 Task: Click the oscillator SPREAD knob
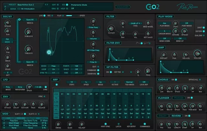pos(7,23)
